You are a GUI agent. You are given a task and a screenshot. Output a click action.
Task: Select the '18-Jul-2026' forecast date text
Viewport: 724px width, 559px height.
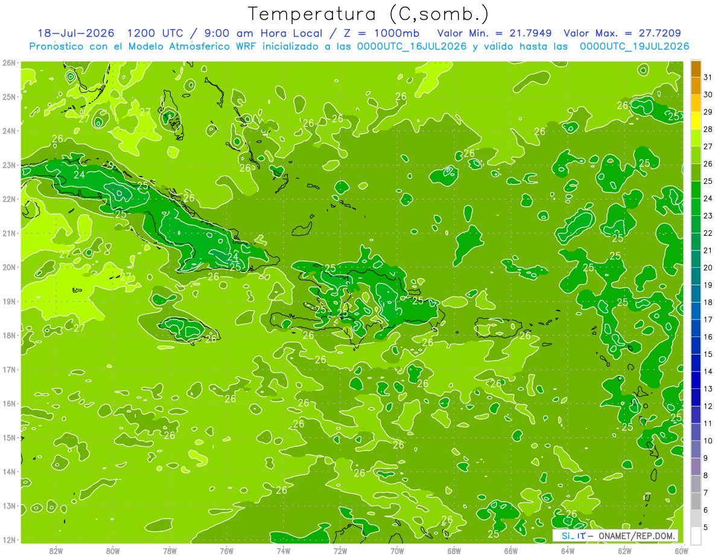(x=75, y=33)
